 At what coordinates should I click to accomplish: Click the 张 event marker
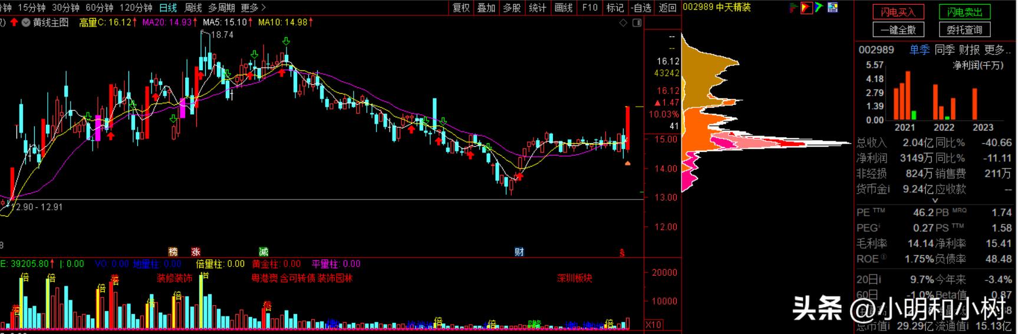click(196, 252)
